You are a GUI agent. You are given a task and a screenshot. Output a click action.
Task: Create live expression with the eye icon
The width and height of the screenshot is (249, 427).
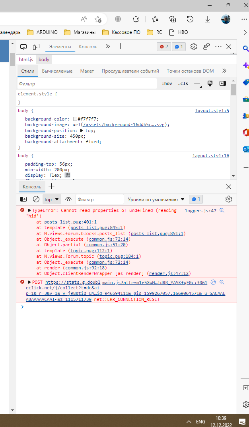(68, 199)
